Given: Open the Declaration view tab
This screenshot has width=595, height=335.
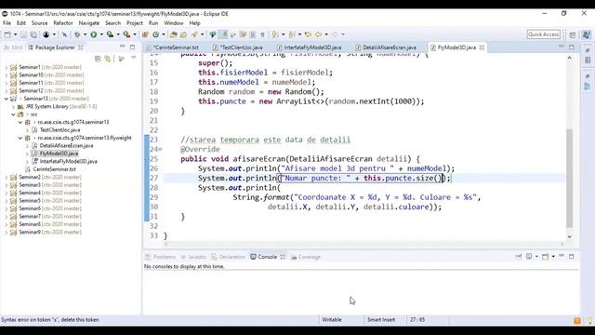Looking at the screenshot, I should tap(228, 257).
